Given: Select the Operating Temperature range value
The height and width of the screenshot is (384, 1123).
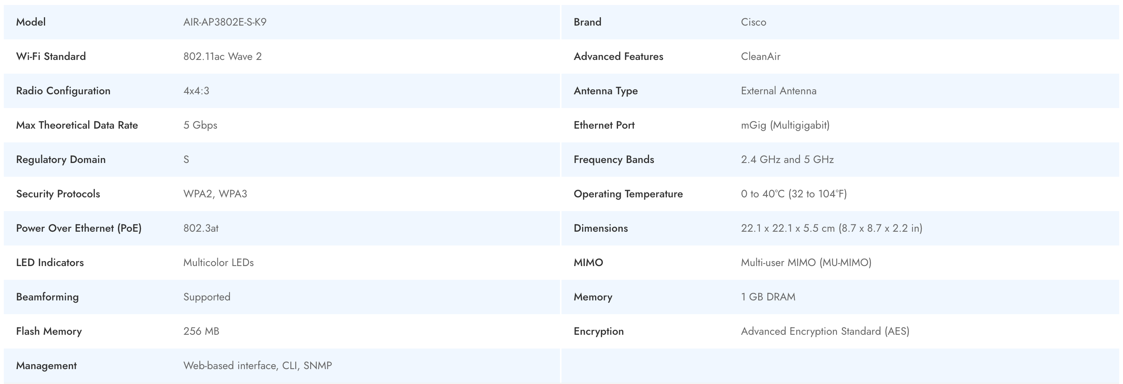Looking at the screenshot, I should click(x=793, y=194).
